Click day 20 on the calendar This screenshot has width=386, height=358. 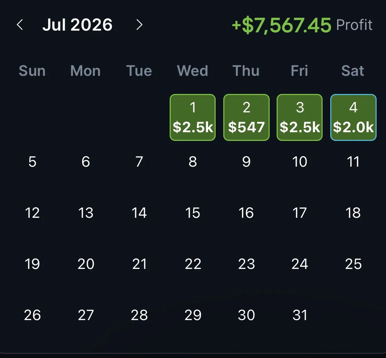point(86,264)
